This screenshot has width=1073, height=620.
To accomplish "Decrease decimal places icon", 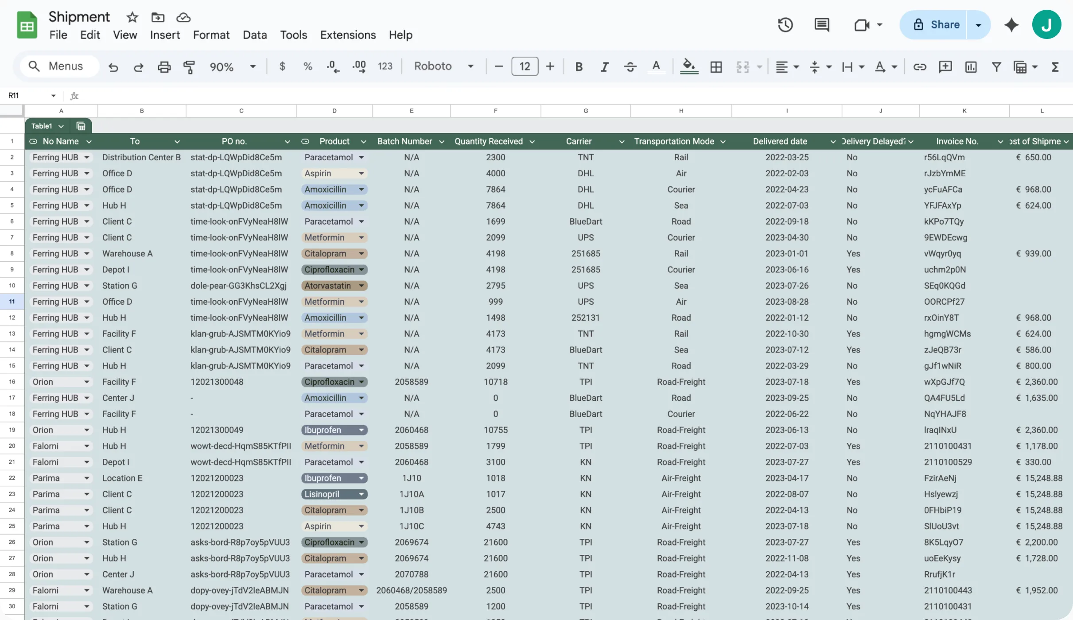I will (x=333, y=66).
